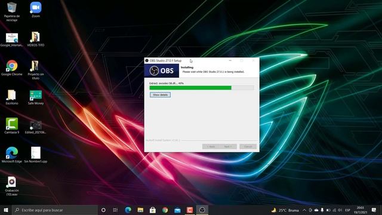Launch Microsoft Edge from the taskbar
The image size is (382, 215).
click(x=128, y=210)
